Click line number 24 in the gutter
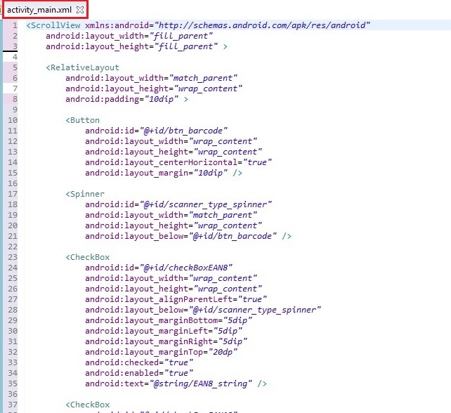The width and height of the screenshot is (451, 413). (x=13, y=268)
